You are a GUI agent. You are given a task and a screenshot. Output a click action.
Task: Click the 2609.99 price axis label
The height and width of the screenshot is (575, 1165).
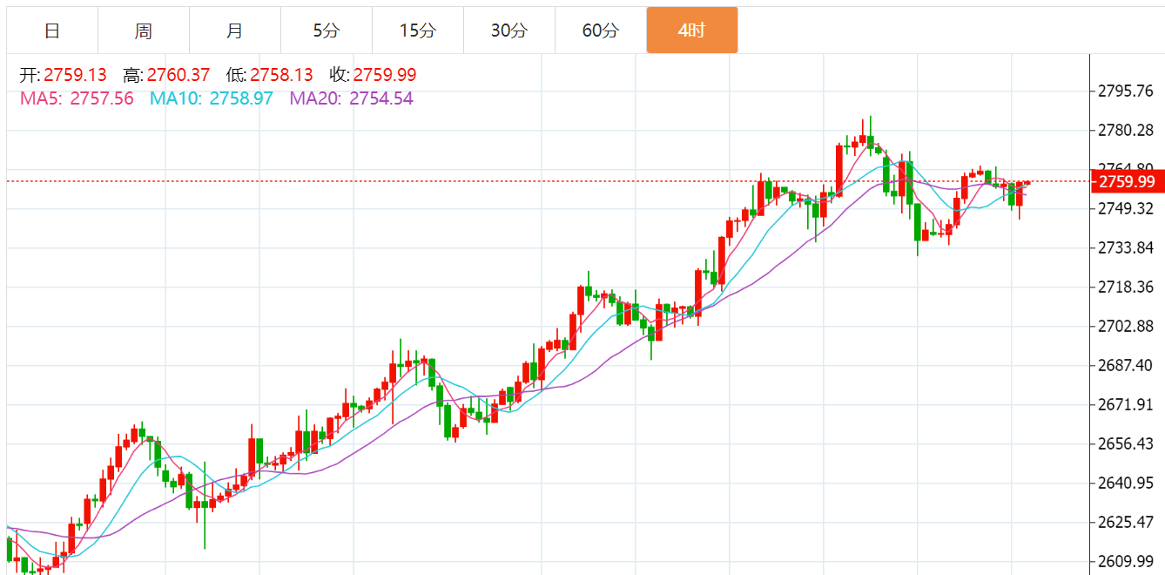[x=1125, y=561]
